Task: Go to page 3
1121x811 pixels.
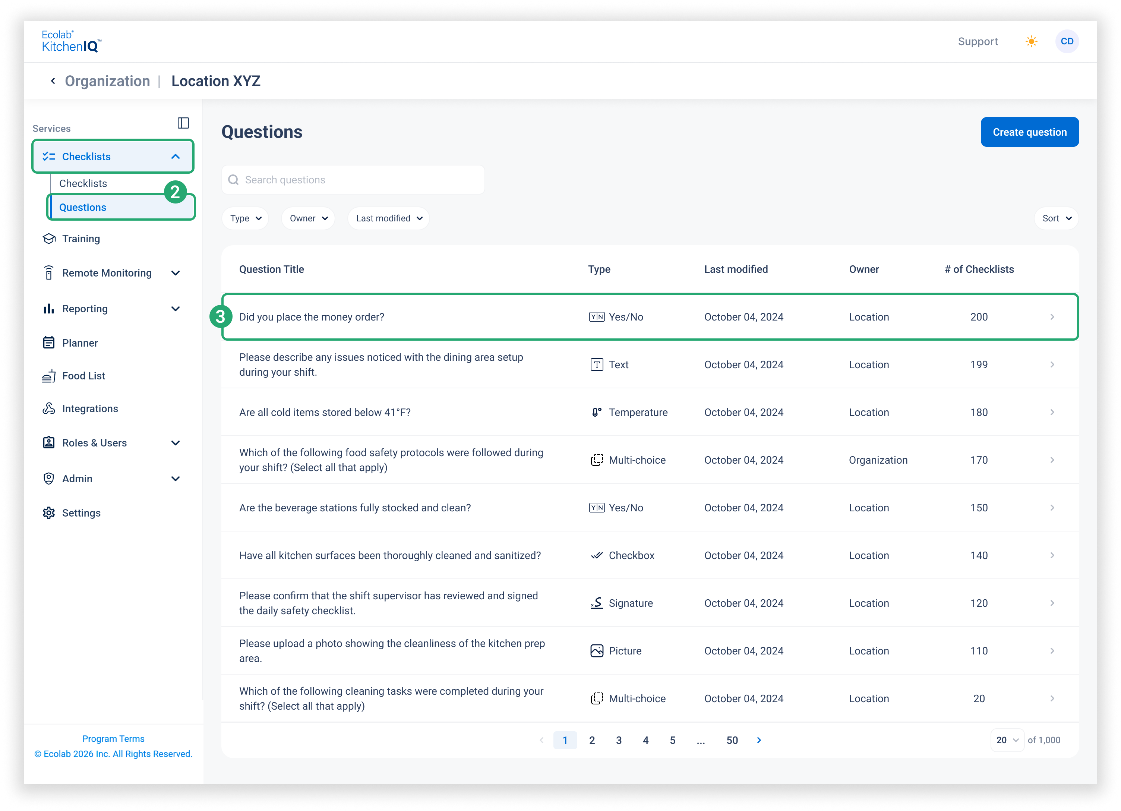Action: pos(618,740)
